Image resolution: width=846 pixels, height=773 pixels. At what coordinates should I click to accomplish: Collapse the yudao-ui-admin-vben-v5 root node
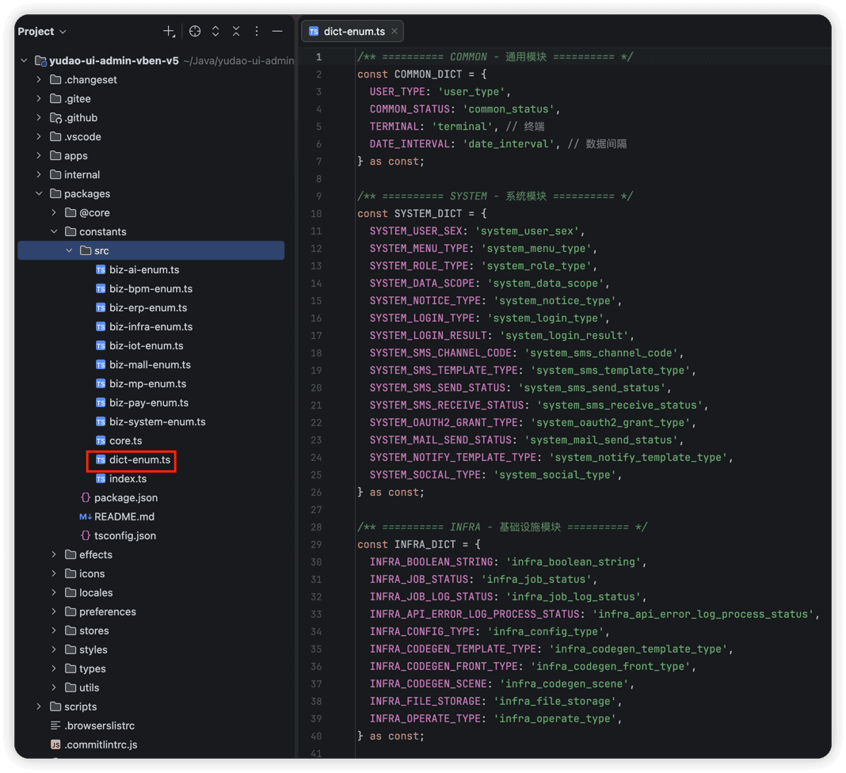(x=24, y=60)
